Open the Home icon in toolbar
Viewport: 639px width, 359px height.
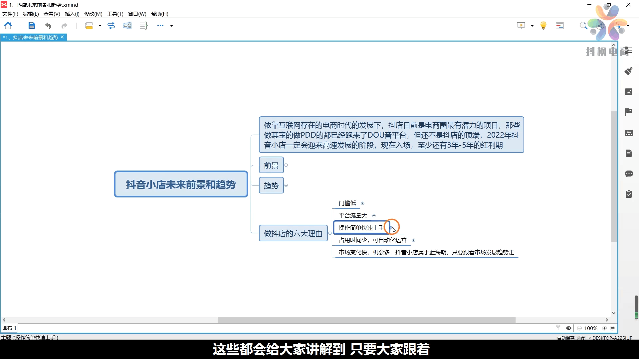tap(8, 26)
